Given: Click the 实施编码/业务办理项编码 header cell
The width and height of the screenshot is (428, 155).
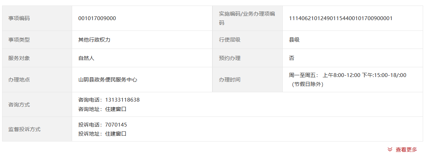Looking at the screenshot, I should pos(247,18).
